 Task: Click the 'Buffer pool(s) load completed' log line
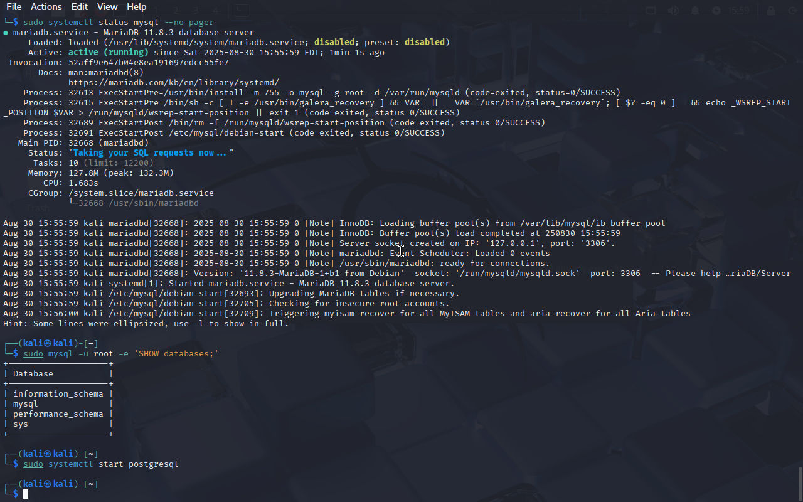click(312, 233)
